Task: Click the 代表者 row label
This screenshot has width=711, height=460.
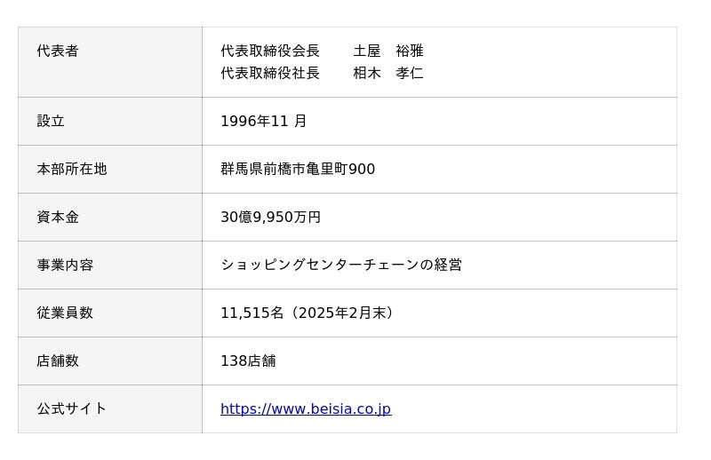Action: point(58,52)
